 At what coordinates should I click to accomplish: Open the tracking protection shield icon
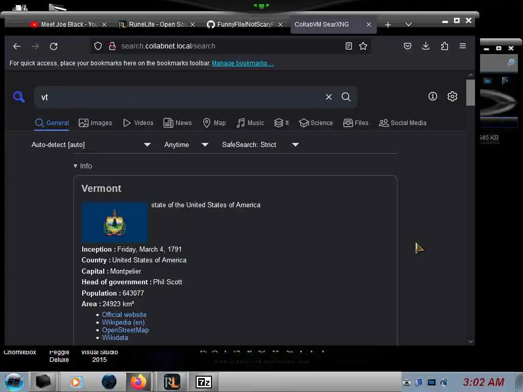coord(98,46)
